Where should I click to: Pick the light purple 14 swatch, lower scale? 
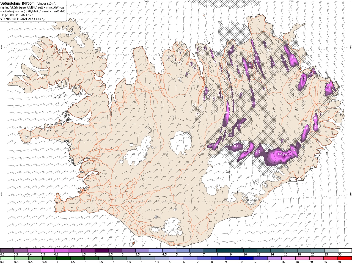pyautogui.click(x=274, y=258)
